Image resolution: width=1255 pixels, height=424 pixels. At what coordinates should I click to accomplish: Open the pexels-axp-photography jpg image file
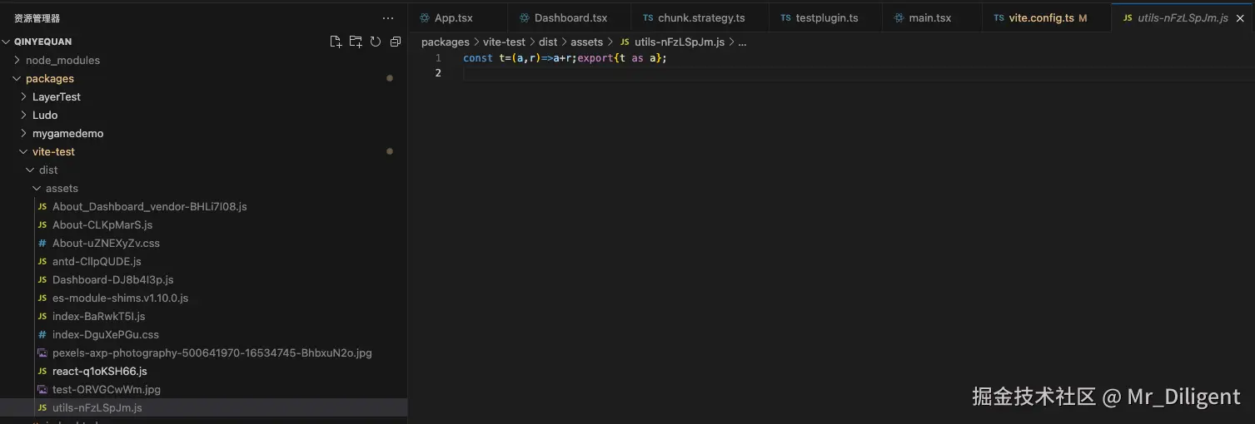point(212,353)
